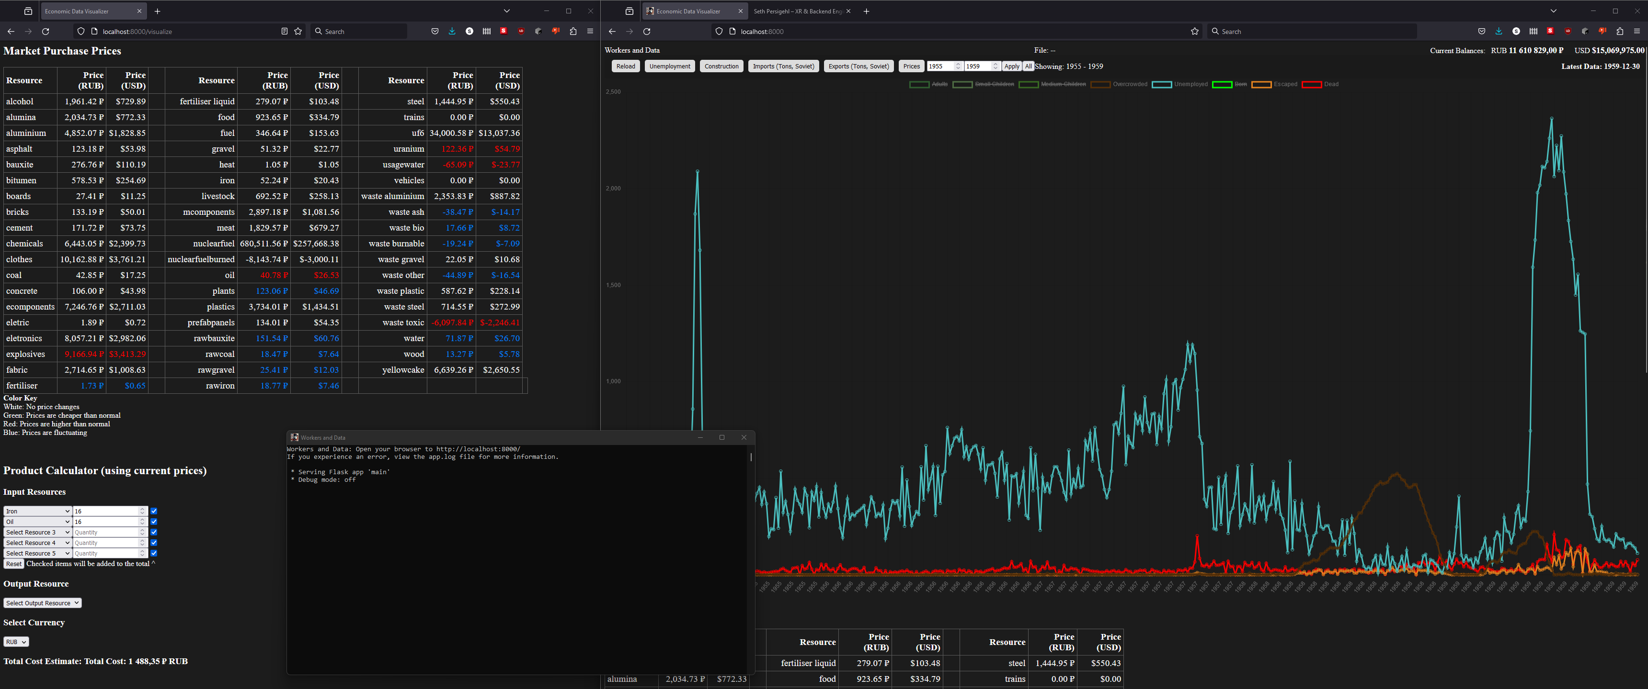Viewport: 1648px width, 689px height.
Task: Uncheck the Iron row checkbox
Action: click(x=153, y=511)
